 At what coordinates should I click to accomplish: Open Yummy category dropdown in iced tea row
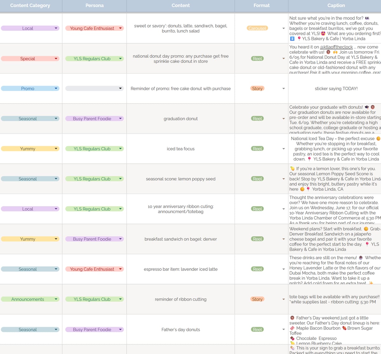pyautogui.click(x=30, y=148)
